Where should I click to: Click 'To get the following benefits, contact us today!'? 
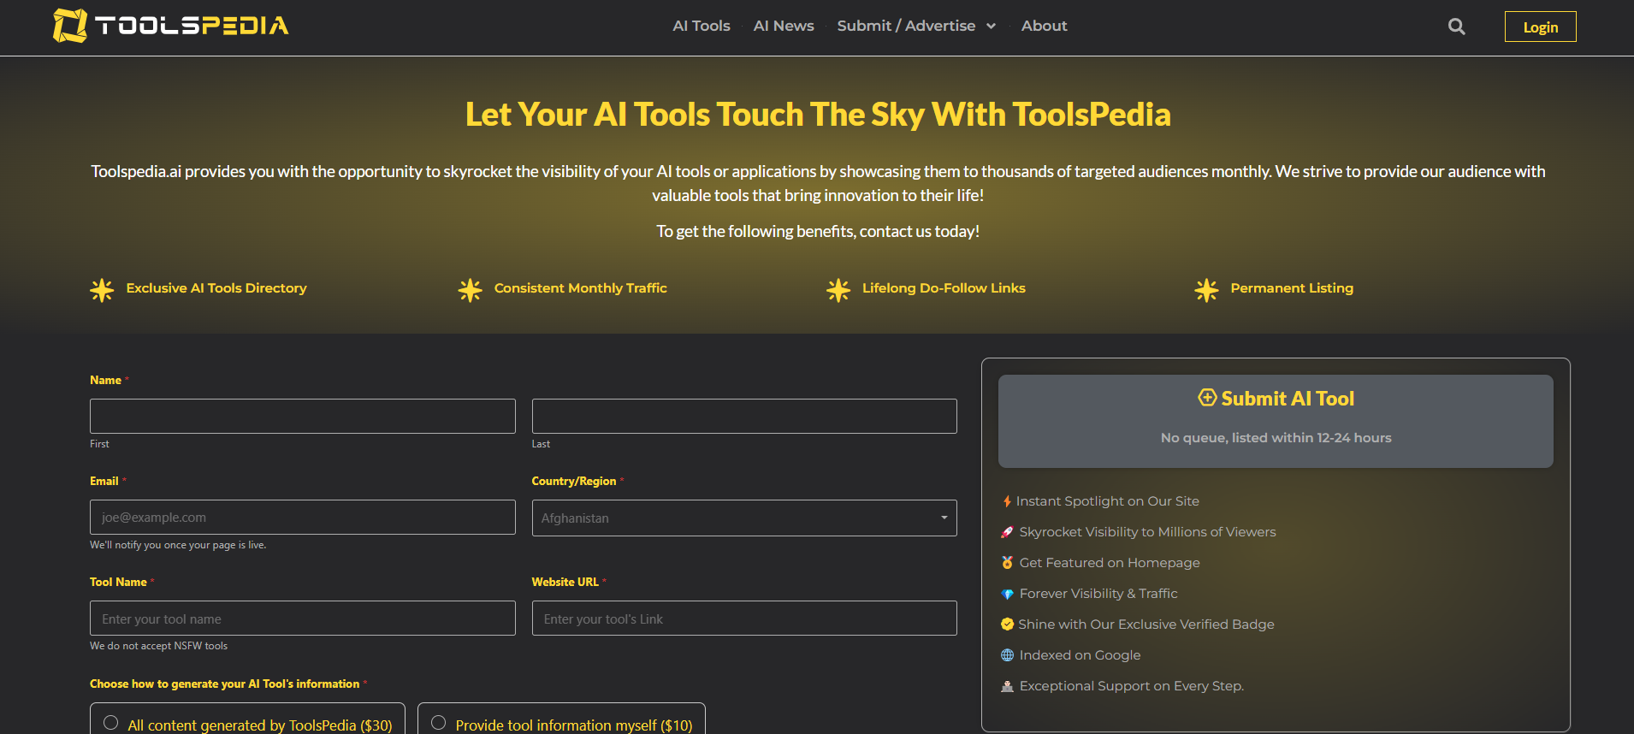(x=818, y=231)
